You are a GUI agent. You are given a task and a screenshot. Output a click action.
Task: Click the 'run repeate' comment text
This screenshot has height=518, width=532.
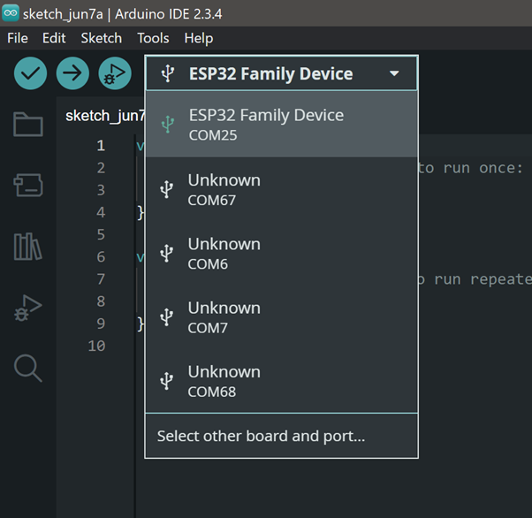tap(483, 279)
